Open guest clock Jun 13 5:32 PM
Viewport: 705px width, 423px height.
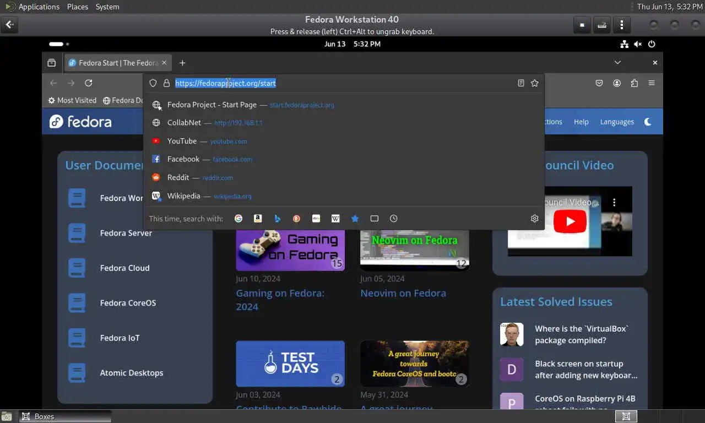[x=352, y=44]
